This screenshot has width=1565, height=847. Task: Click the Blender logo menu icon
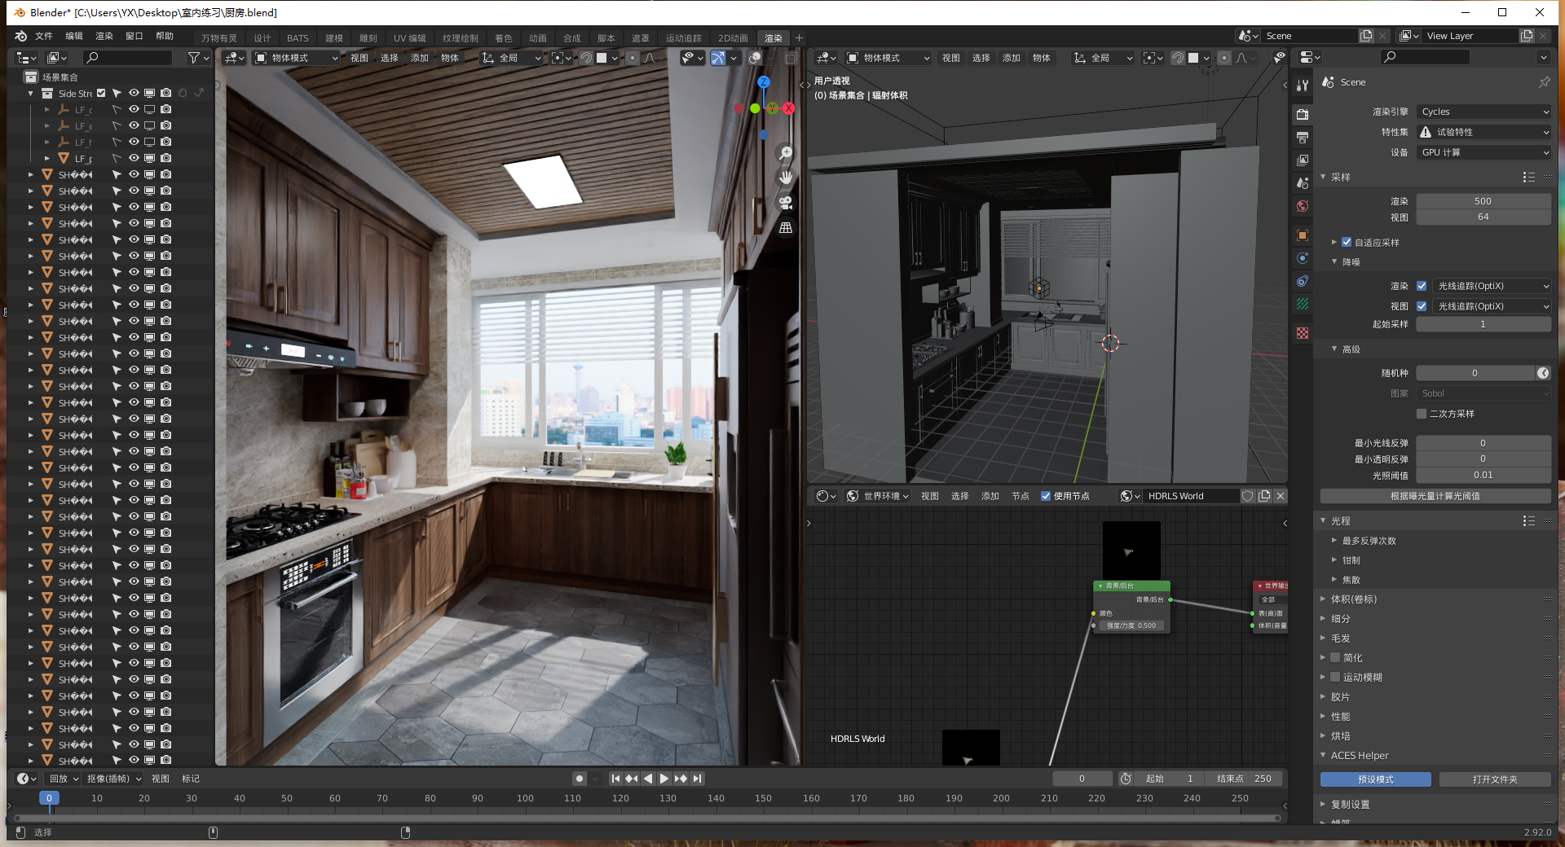click(x=21, y=37)
